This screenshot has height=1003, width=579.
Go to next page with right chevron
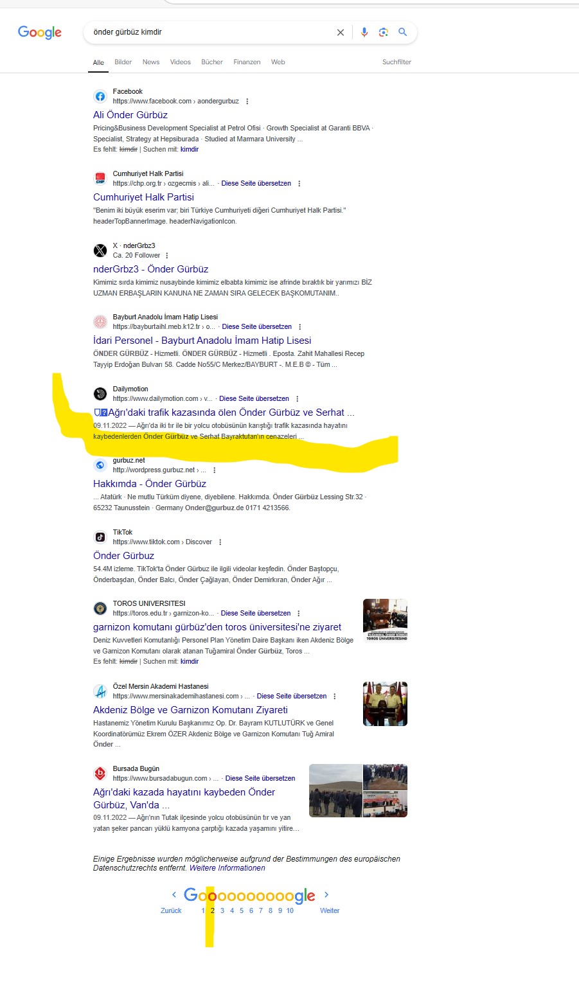tap(326, 894)
